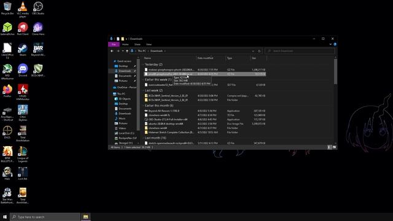Screen dimensions: 393x221
Task: Launch Steam from the desktop
Action: [23, 50]
